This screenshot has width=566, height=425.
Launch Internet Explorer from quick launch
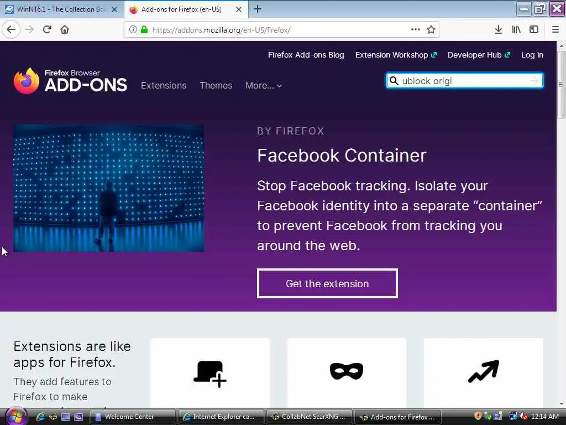tap(40, 417)
